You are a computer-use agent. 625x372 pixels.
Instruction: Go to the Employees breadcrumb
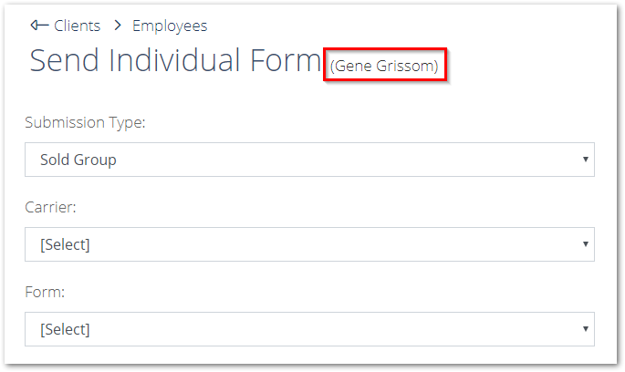tap(170, 26)
